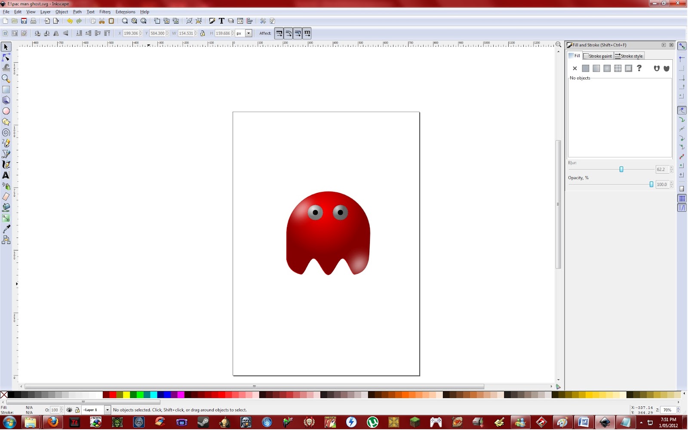Click the Redo arrow icon
This screenshot has width=688, height=430.
point(79,21)
